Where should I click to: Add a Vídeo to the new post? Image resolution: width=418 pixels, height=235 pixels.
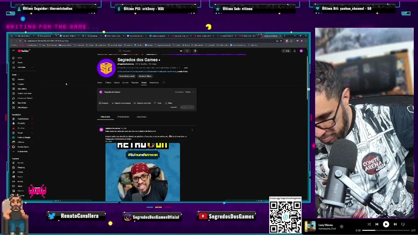169,103
